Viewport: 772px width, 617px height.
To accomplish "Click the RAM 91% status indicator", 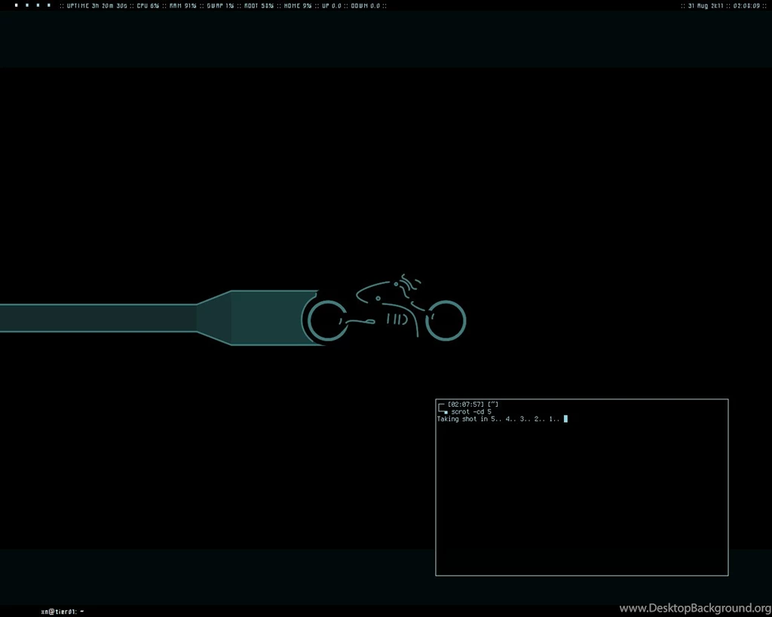I will tap(183, 5).
